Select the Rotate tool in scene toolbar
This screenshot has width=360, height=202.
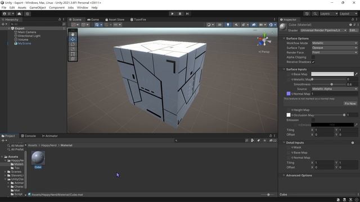(x=73, y=44)
